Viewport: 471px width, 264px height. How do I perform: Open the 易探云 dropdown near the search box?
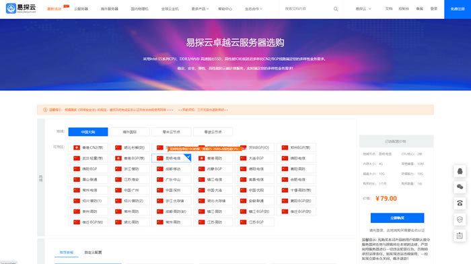coord(363,9)
